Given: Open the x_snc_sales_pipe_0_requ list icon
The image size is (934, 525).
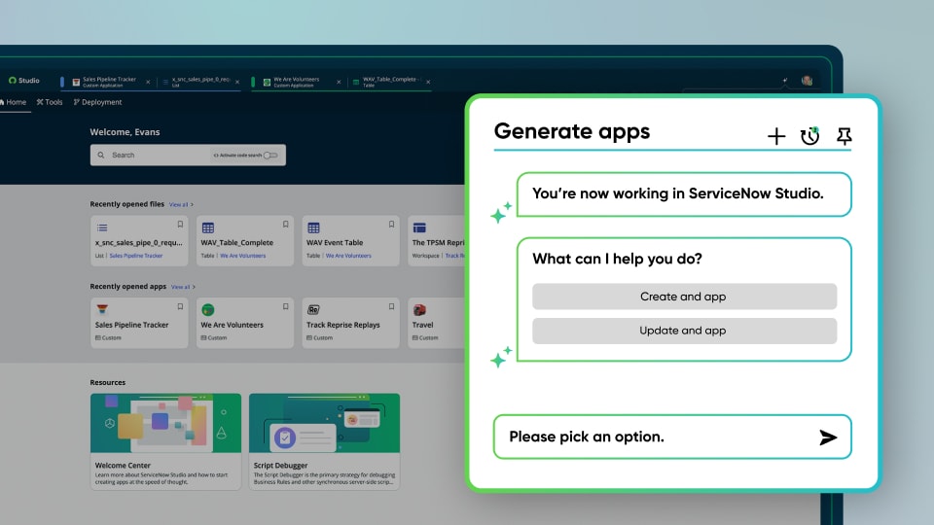Looking at the screenshot, I should [102, 227].
